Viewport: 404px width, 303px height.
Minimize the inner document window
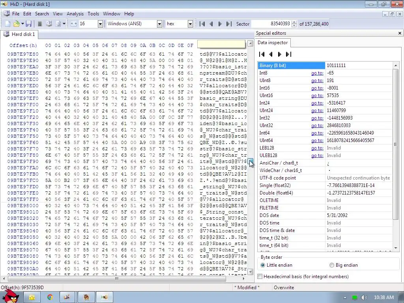(x=385, y=14)
